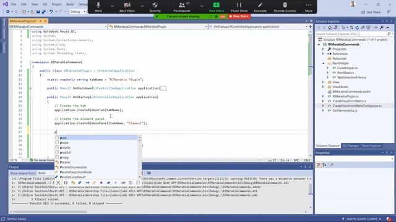Open arrow next to Start Video
This screenshot has height=222, width=396.
tap(142, 6)
